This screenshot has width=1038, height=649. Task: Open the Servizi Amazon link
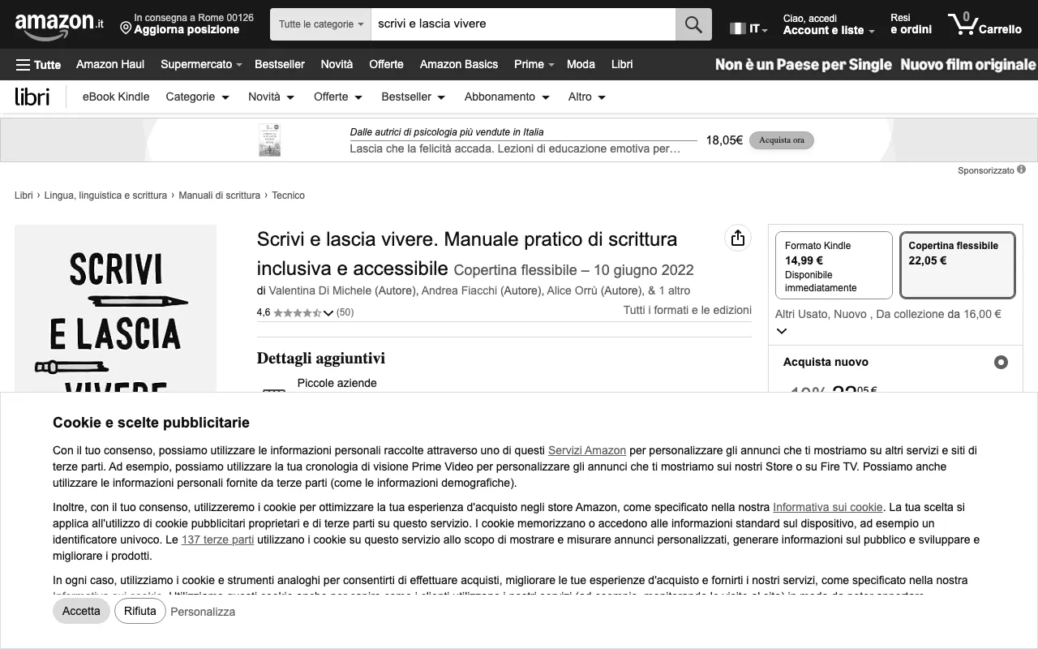tap(587, 450)
